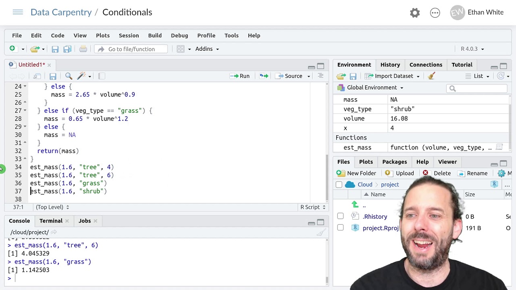Clear console with broom icon
This screenshot has height=290, width=516.
[321, 232]
